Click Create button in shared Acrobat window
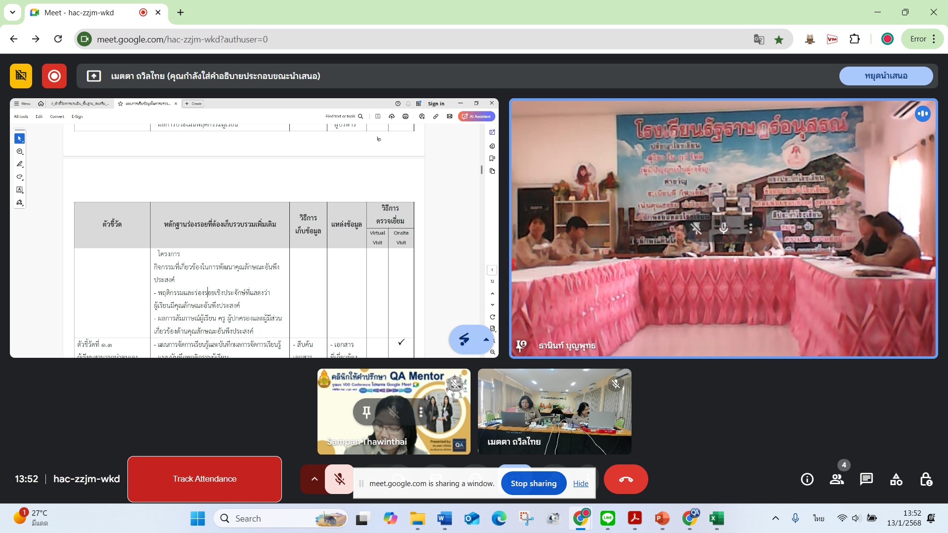 tap(194, 104)
